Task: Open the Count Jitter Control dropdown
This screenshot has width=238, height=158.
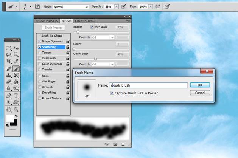Action: coord(103,64)
